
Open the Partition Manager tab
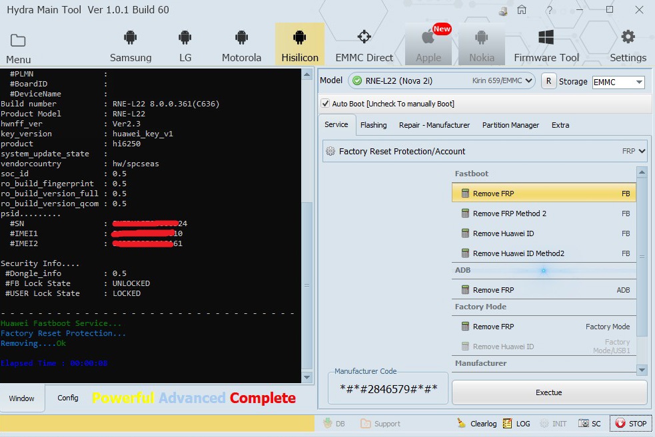coord(509,125)
